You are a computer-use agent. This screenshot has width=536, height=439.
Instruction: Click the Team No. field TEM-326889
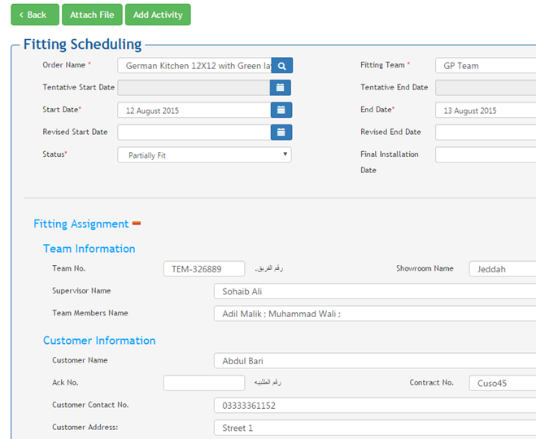point(204,269)
